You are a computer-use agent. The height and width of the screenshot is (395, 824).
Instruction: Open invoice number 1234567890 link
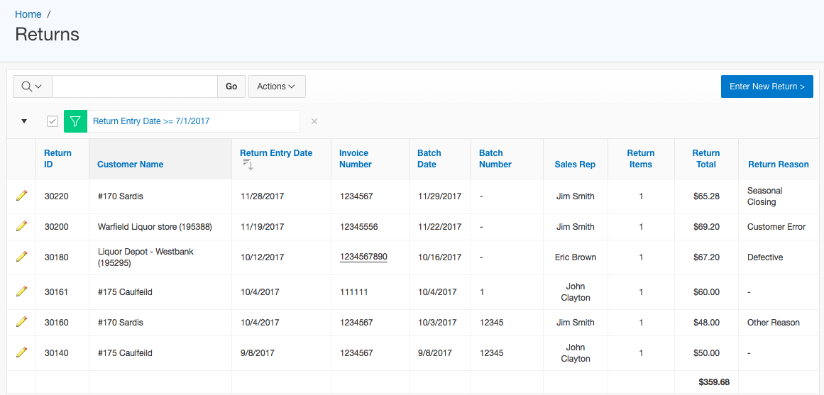(363, 257)
